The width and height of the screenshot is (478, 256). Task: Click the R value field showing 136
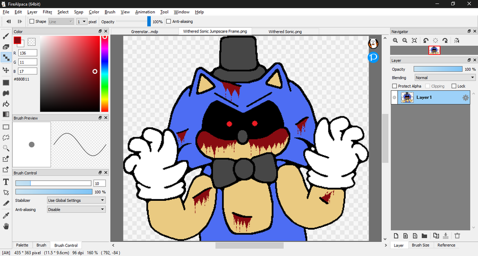tap(28, 53)
